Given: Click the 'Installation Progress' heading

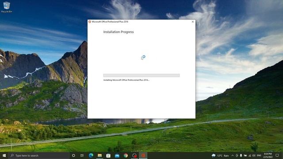Looking at the screenshot, I should [x=119, y=32].
